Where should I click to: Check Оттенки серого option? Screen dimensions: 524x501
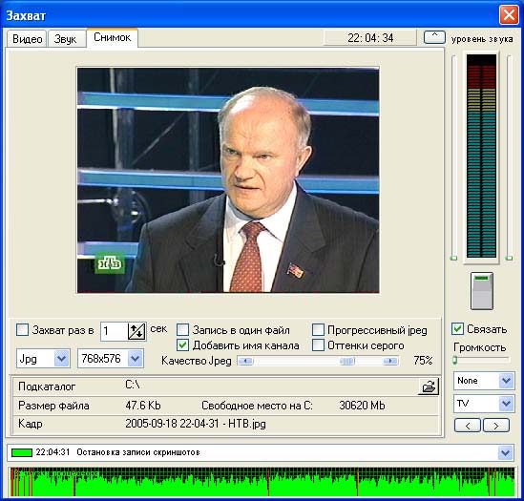[x=318, y=344]
